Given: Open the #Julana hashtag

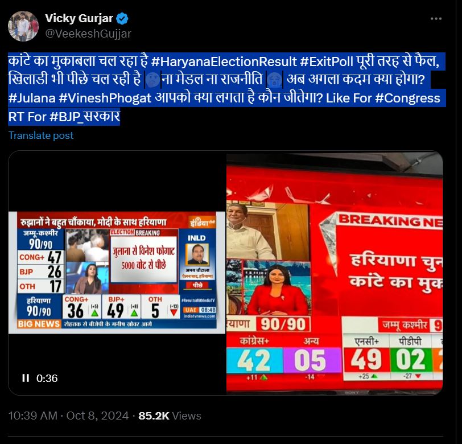Looking at the screenshot, I should 32,98.
